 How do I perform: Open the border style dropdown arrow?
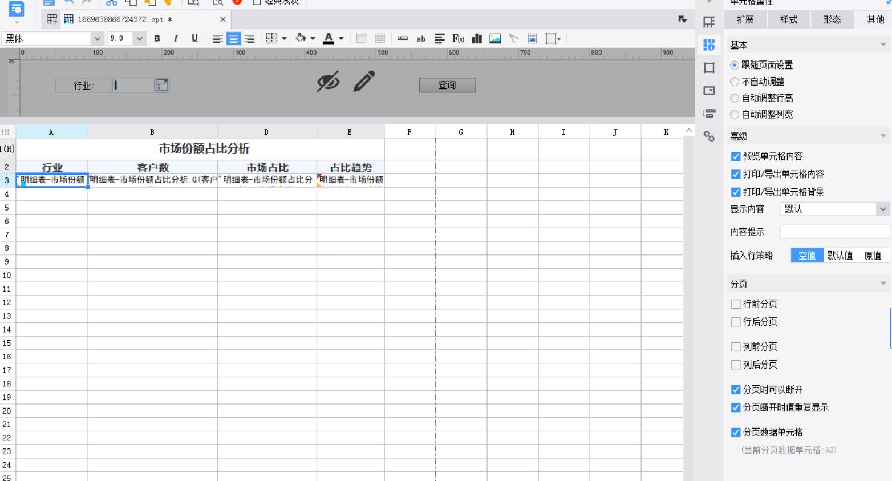tap(284, 38)
